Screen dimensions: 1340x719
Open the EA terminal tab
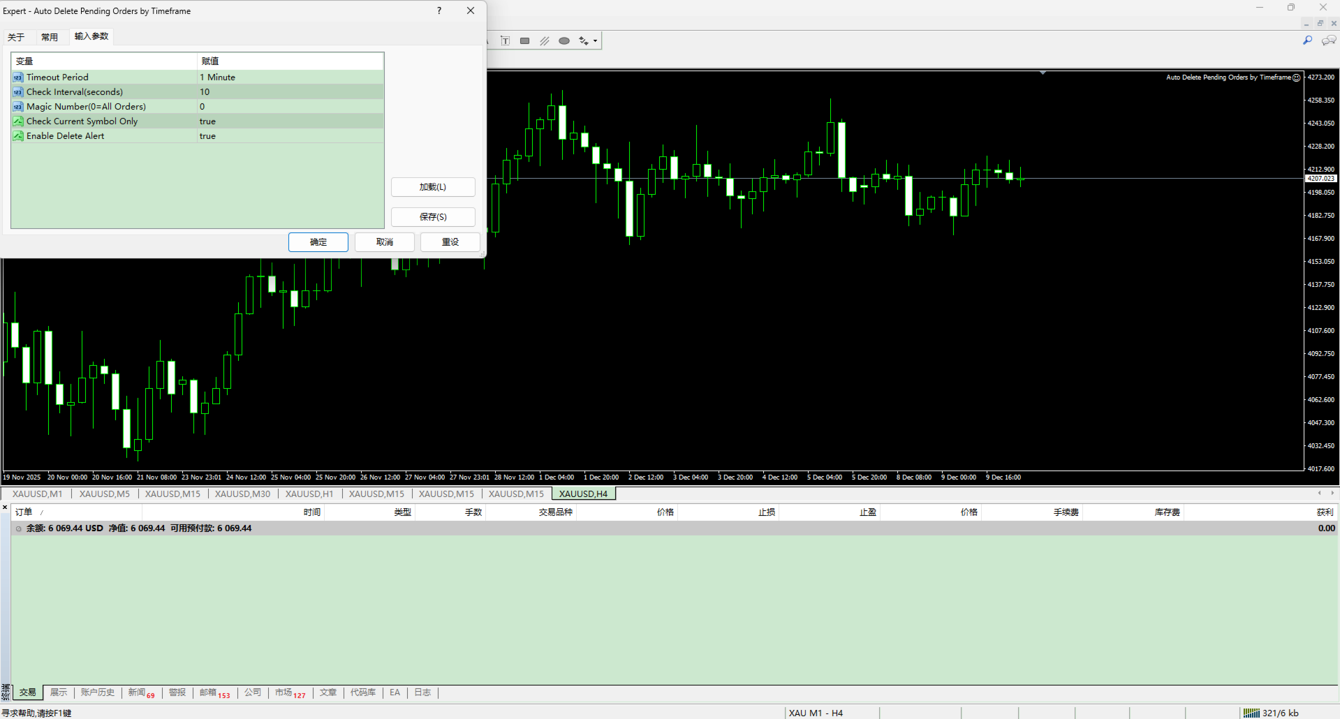[395, 692]
